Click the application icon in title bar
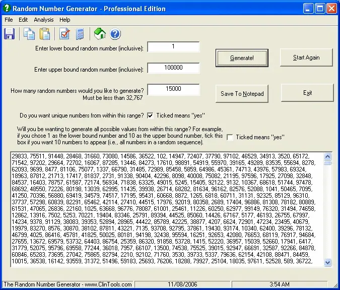340x290 pixels. [7, 8]
